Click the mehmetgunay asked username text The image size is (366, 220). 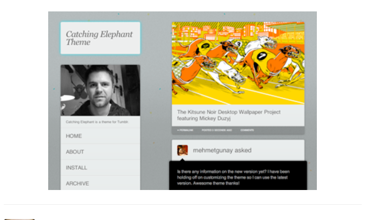click(x=222, y=150)
